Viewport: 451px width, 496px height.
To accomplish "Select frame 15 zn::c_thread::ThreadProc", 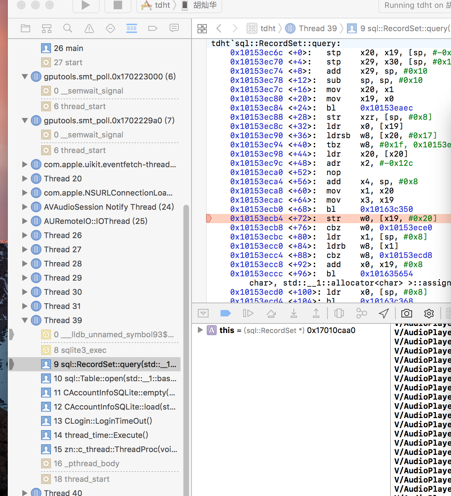I will 94,449.
